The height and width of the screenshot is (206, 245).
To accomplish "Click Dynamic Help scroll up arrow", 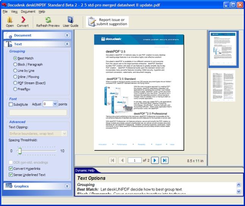I will coord(239,185).
